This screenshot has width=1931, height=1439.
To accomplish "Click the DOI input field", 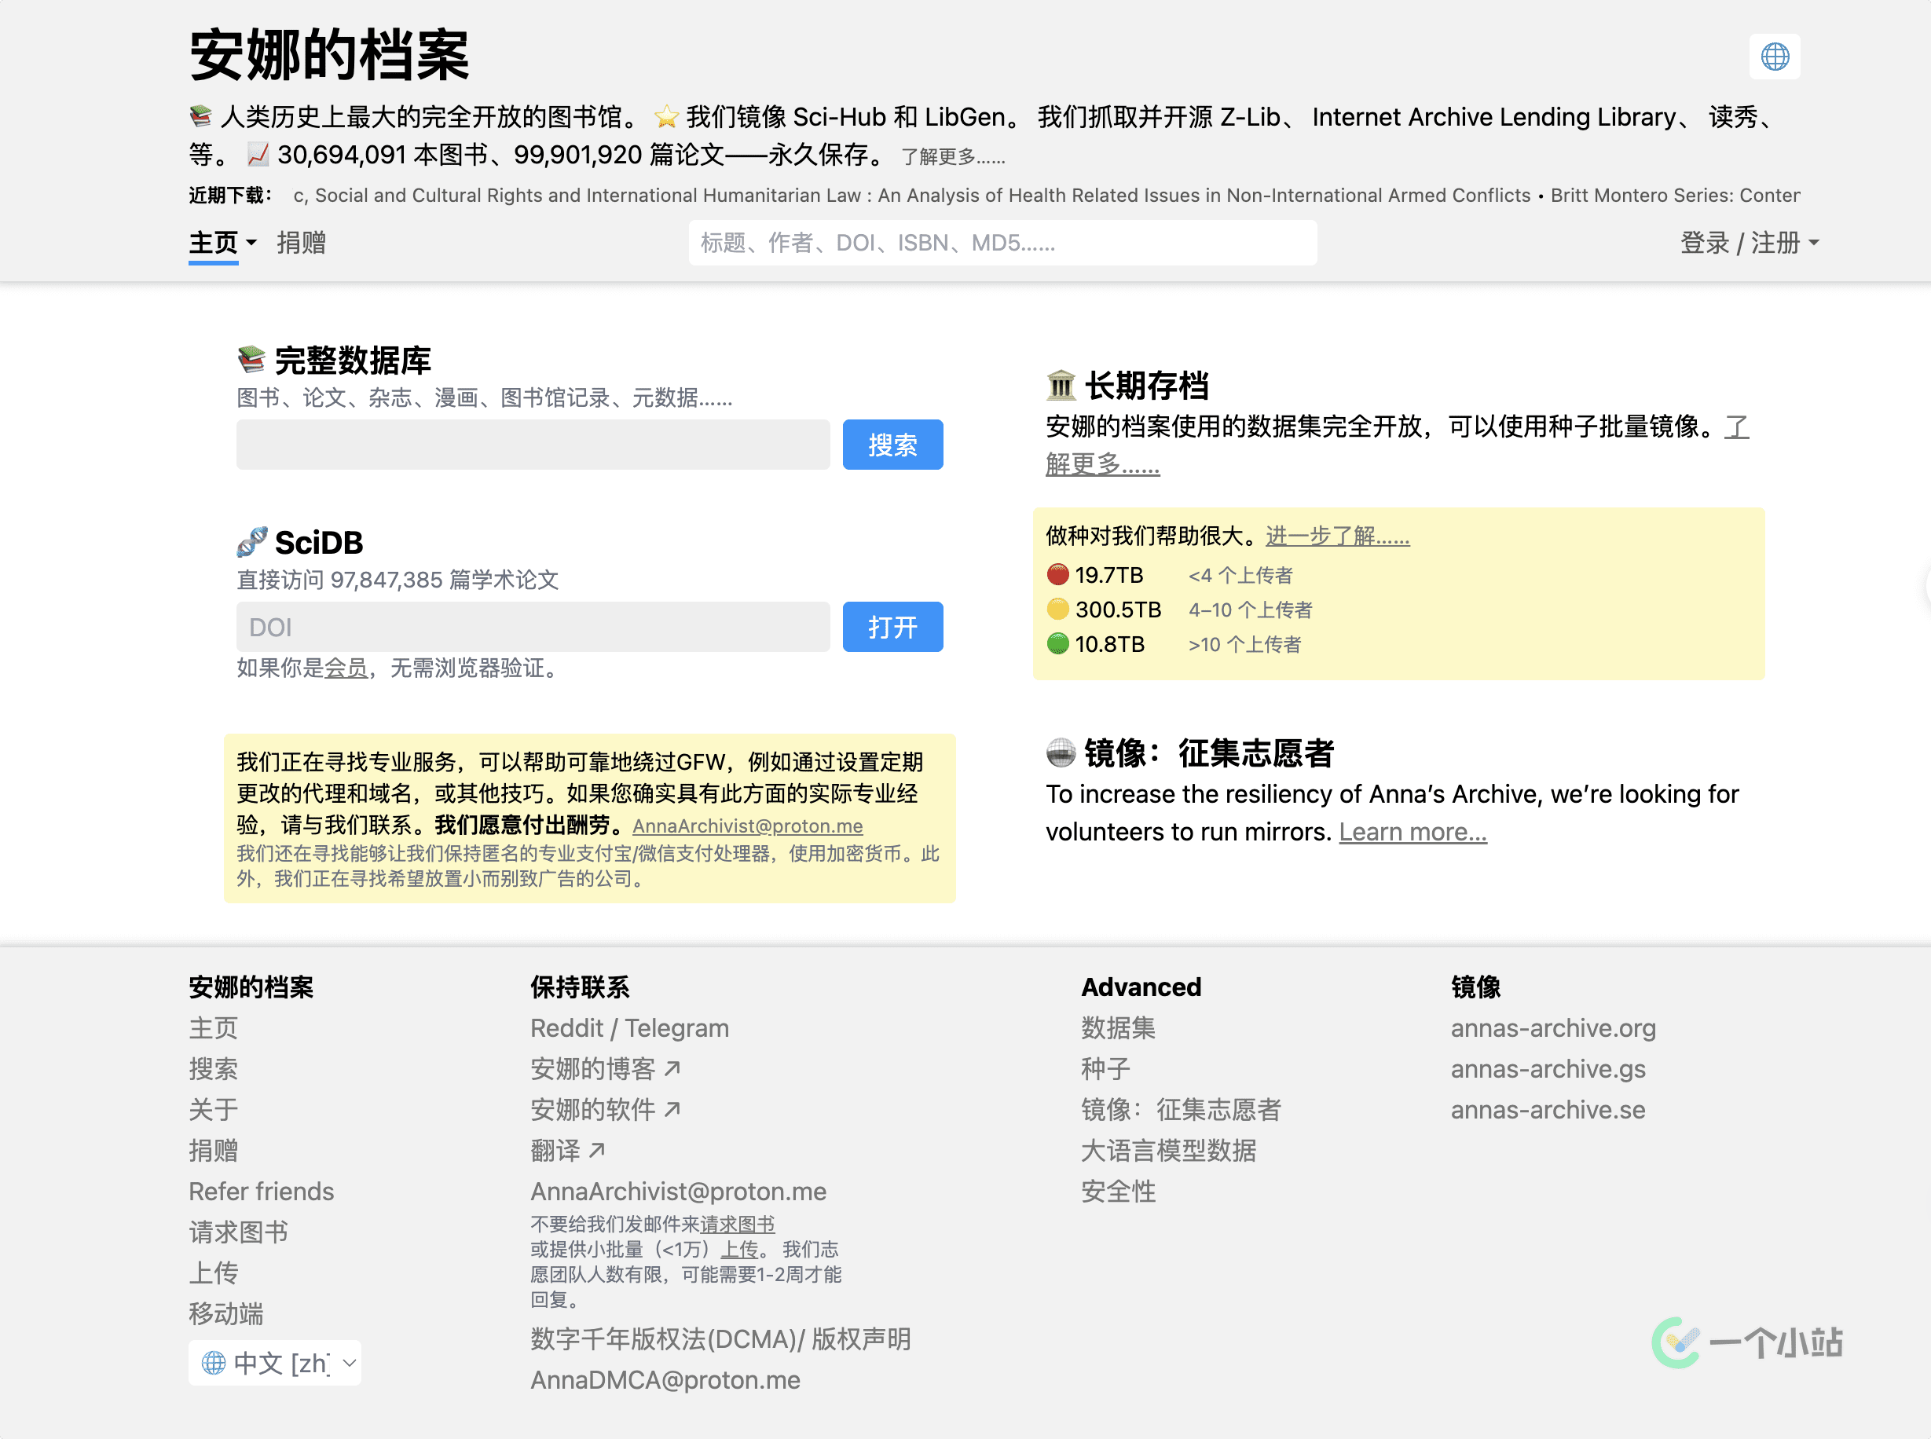I will [532, 627].
